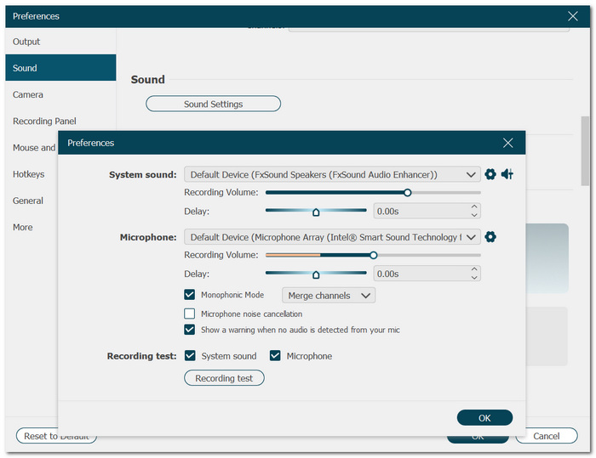Toggle the no-audio warning checkbox
The width and height of the screenshot is (596, 458).
[x=189, y=330]
